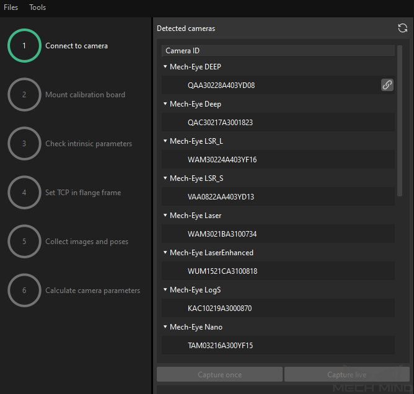This screenshot has height=394, width=414.
Task: Select camera KAC10219A3000870
Action: (278, 309)
